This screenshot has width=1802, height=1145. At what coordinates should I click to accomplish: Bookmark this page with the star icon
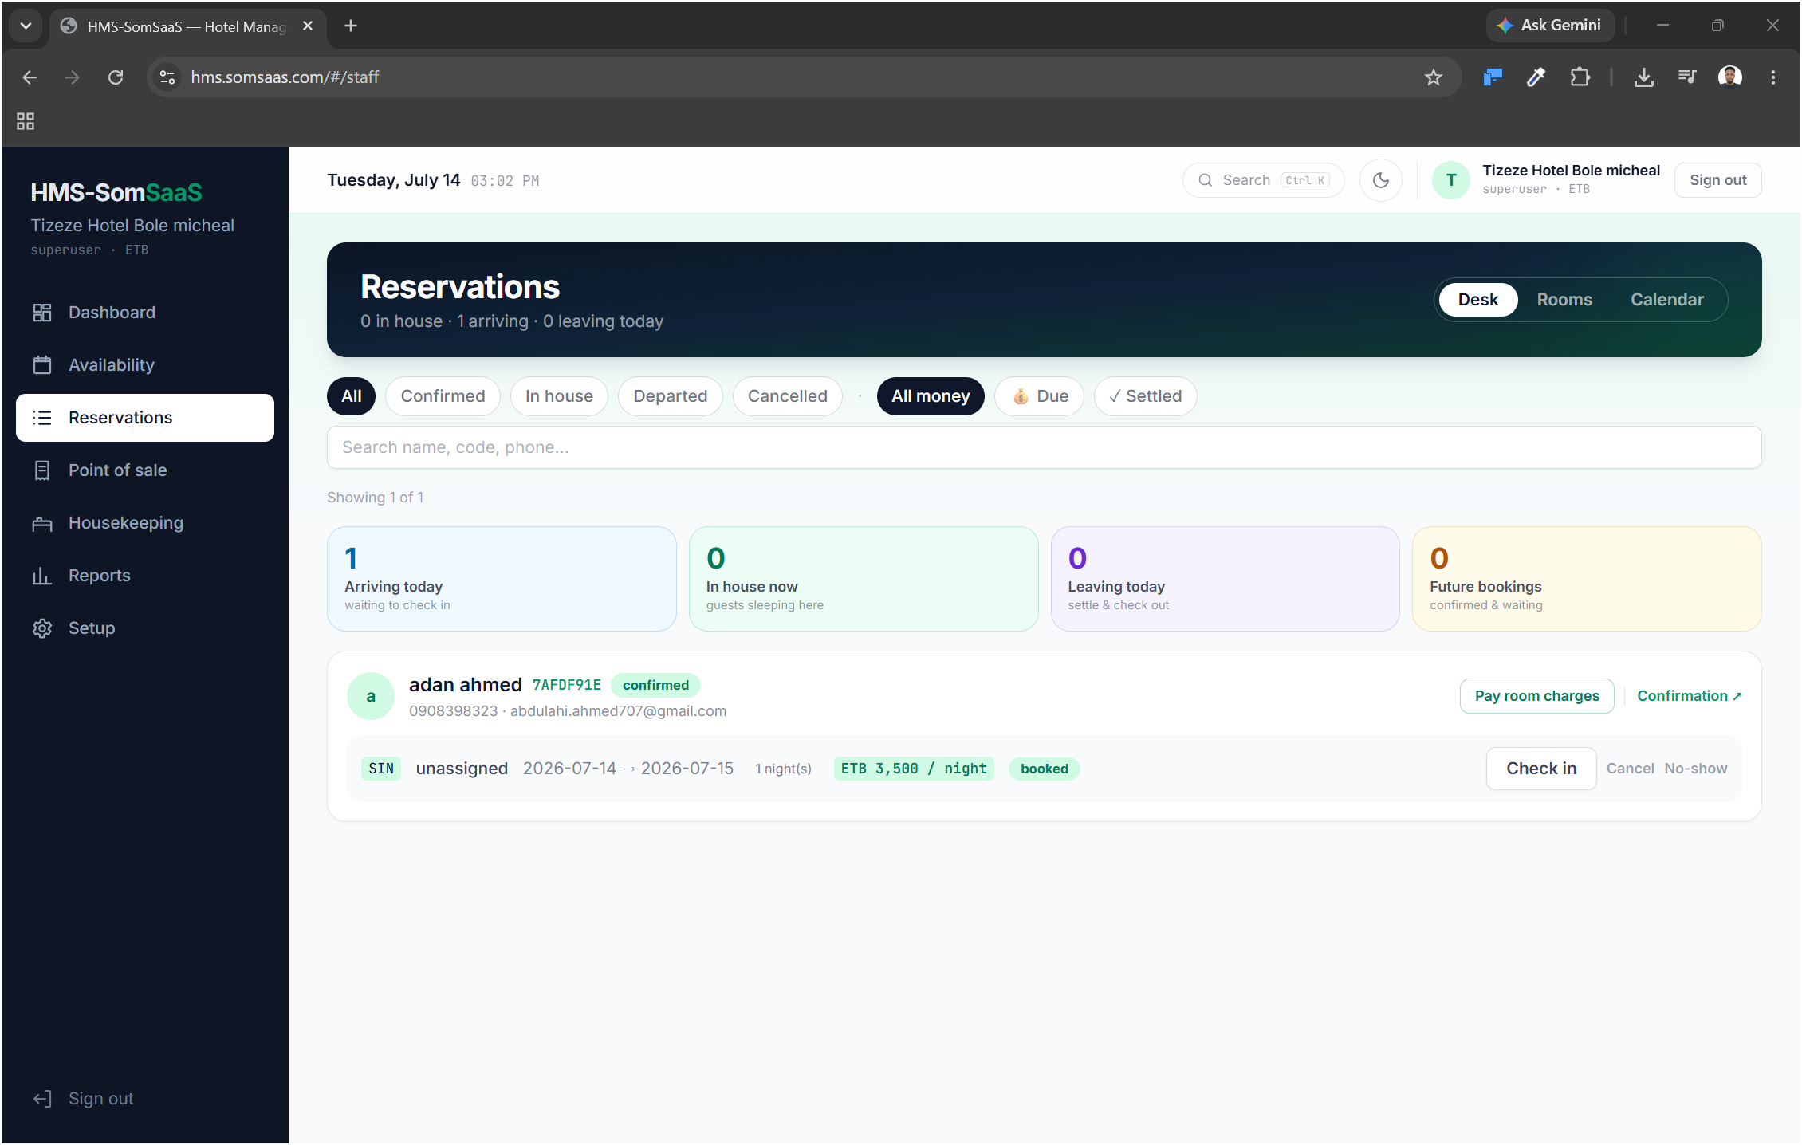[x=1434, y=77]
